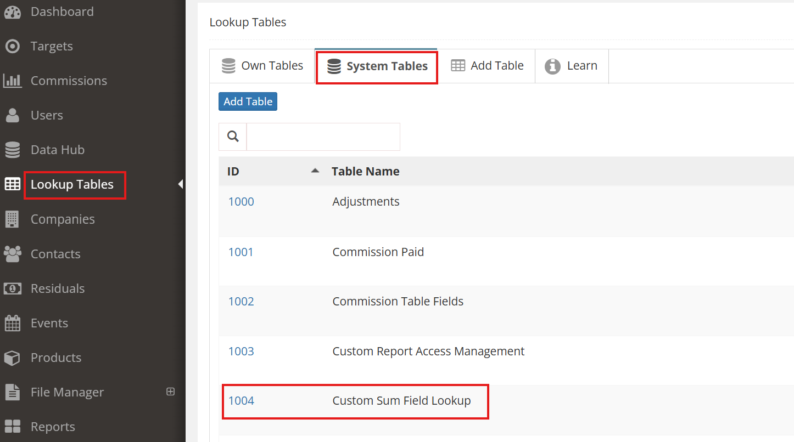
Task: Click the Commissions bar chart icon
Action: [x=12, y=81]
